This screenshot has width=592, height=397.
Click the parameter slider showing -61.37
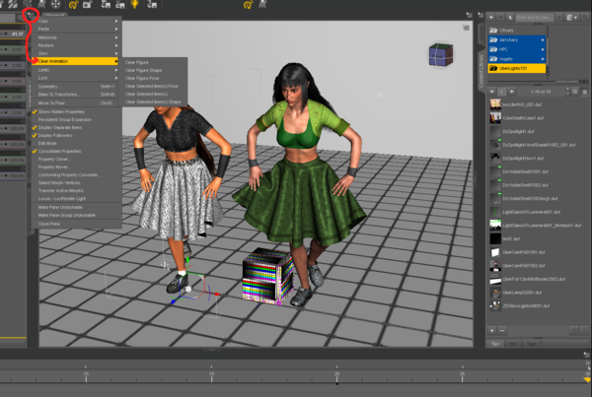pyautogui.click(x=13, y=33)
